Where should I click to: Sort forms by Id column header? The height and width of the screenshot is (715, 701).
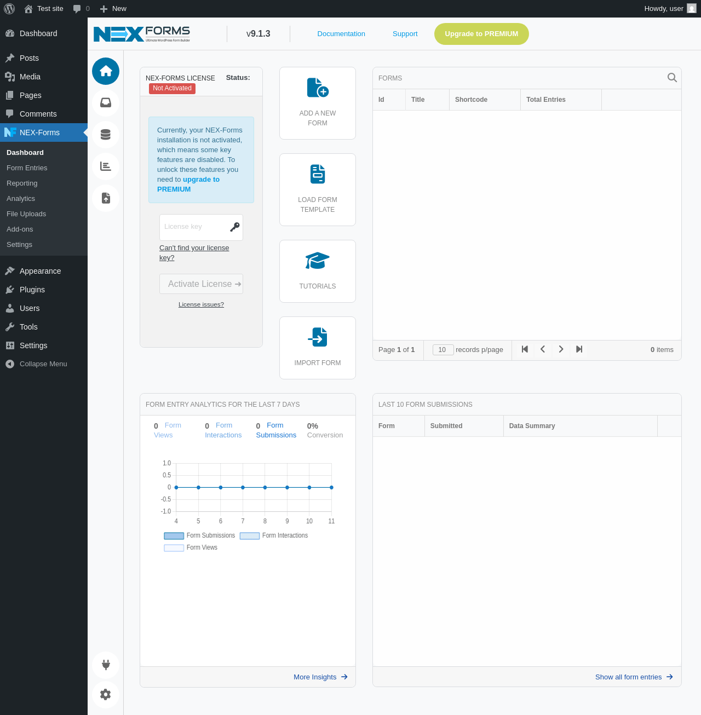(389, 100)
